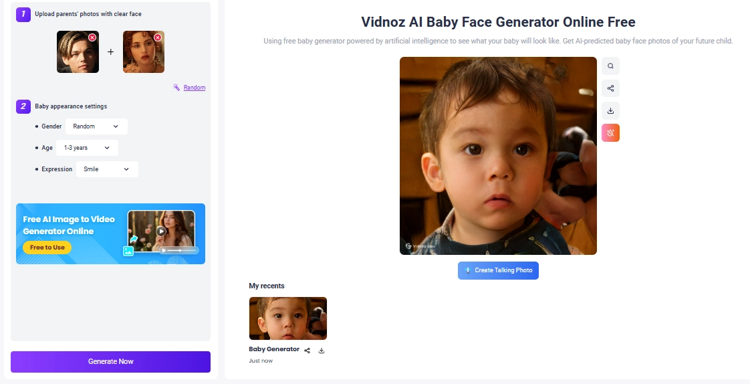
Task: Click the Create Talking Photo button
Action: pos(498,270)
